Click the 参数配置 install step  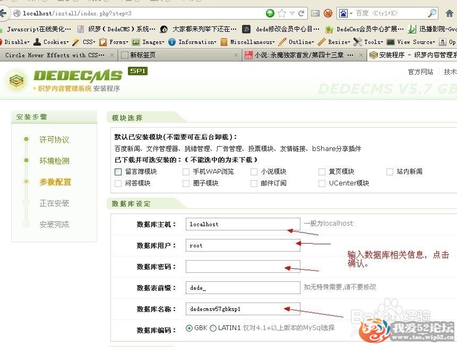click(55, 182)
